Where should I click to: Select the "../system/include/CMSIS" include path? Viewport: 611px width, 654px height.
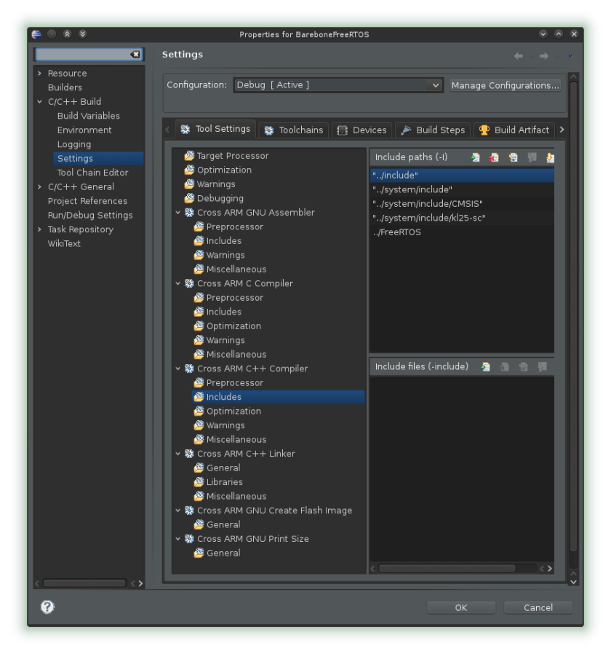tap(428, 204)
